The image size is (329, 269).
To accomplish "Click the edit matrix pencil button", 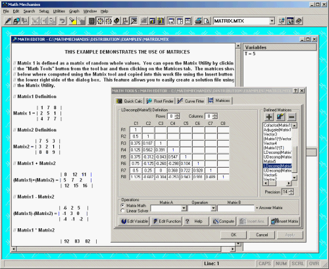I will [280, 117].
